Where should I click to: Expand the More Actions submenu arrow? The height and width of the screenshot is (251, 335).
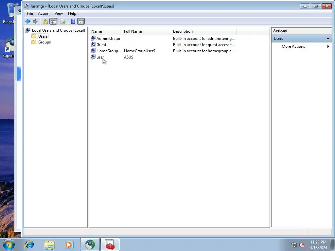[328, 46]
